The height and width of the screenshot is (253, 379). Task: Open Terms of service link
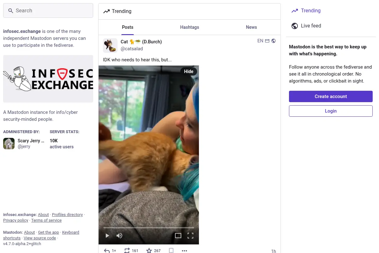(x=46, y=220)
